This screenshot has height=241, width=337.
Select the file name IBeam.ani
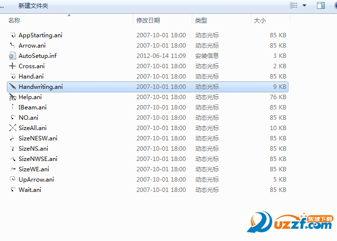coord(32,107)
